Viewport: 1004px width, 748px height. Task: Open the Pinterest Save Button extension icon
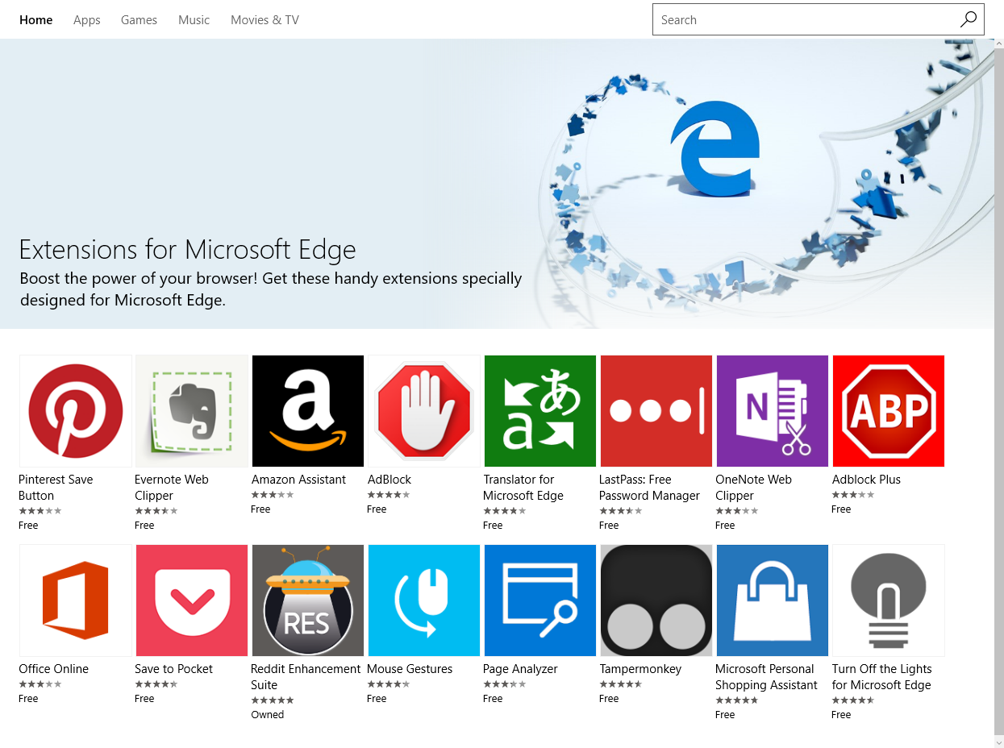(76, 411)
